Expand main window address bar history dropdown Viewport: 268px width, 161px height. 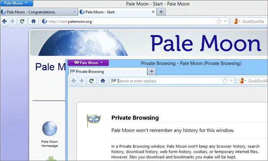[x=225, y=21]
